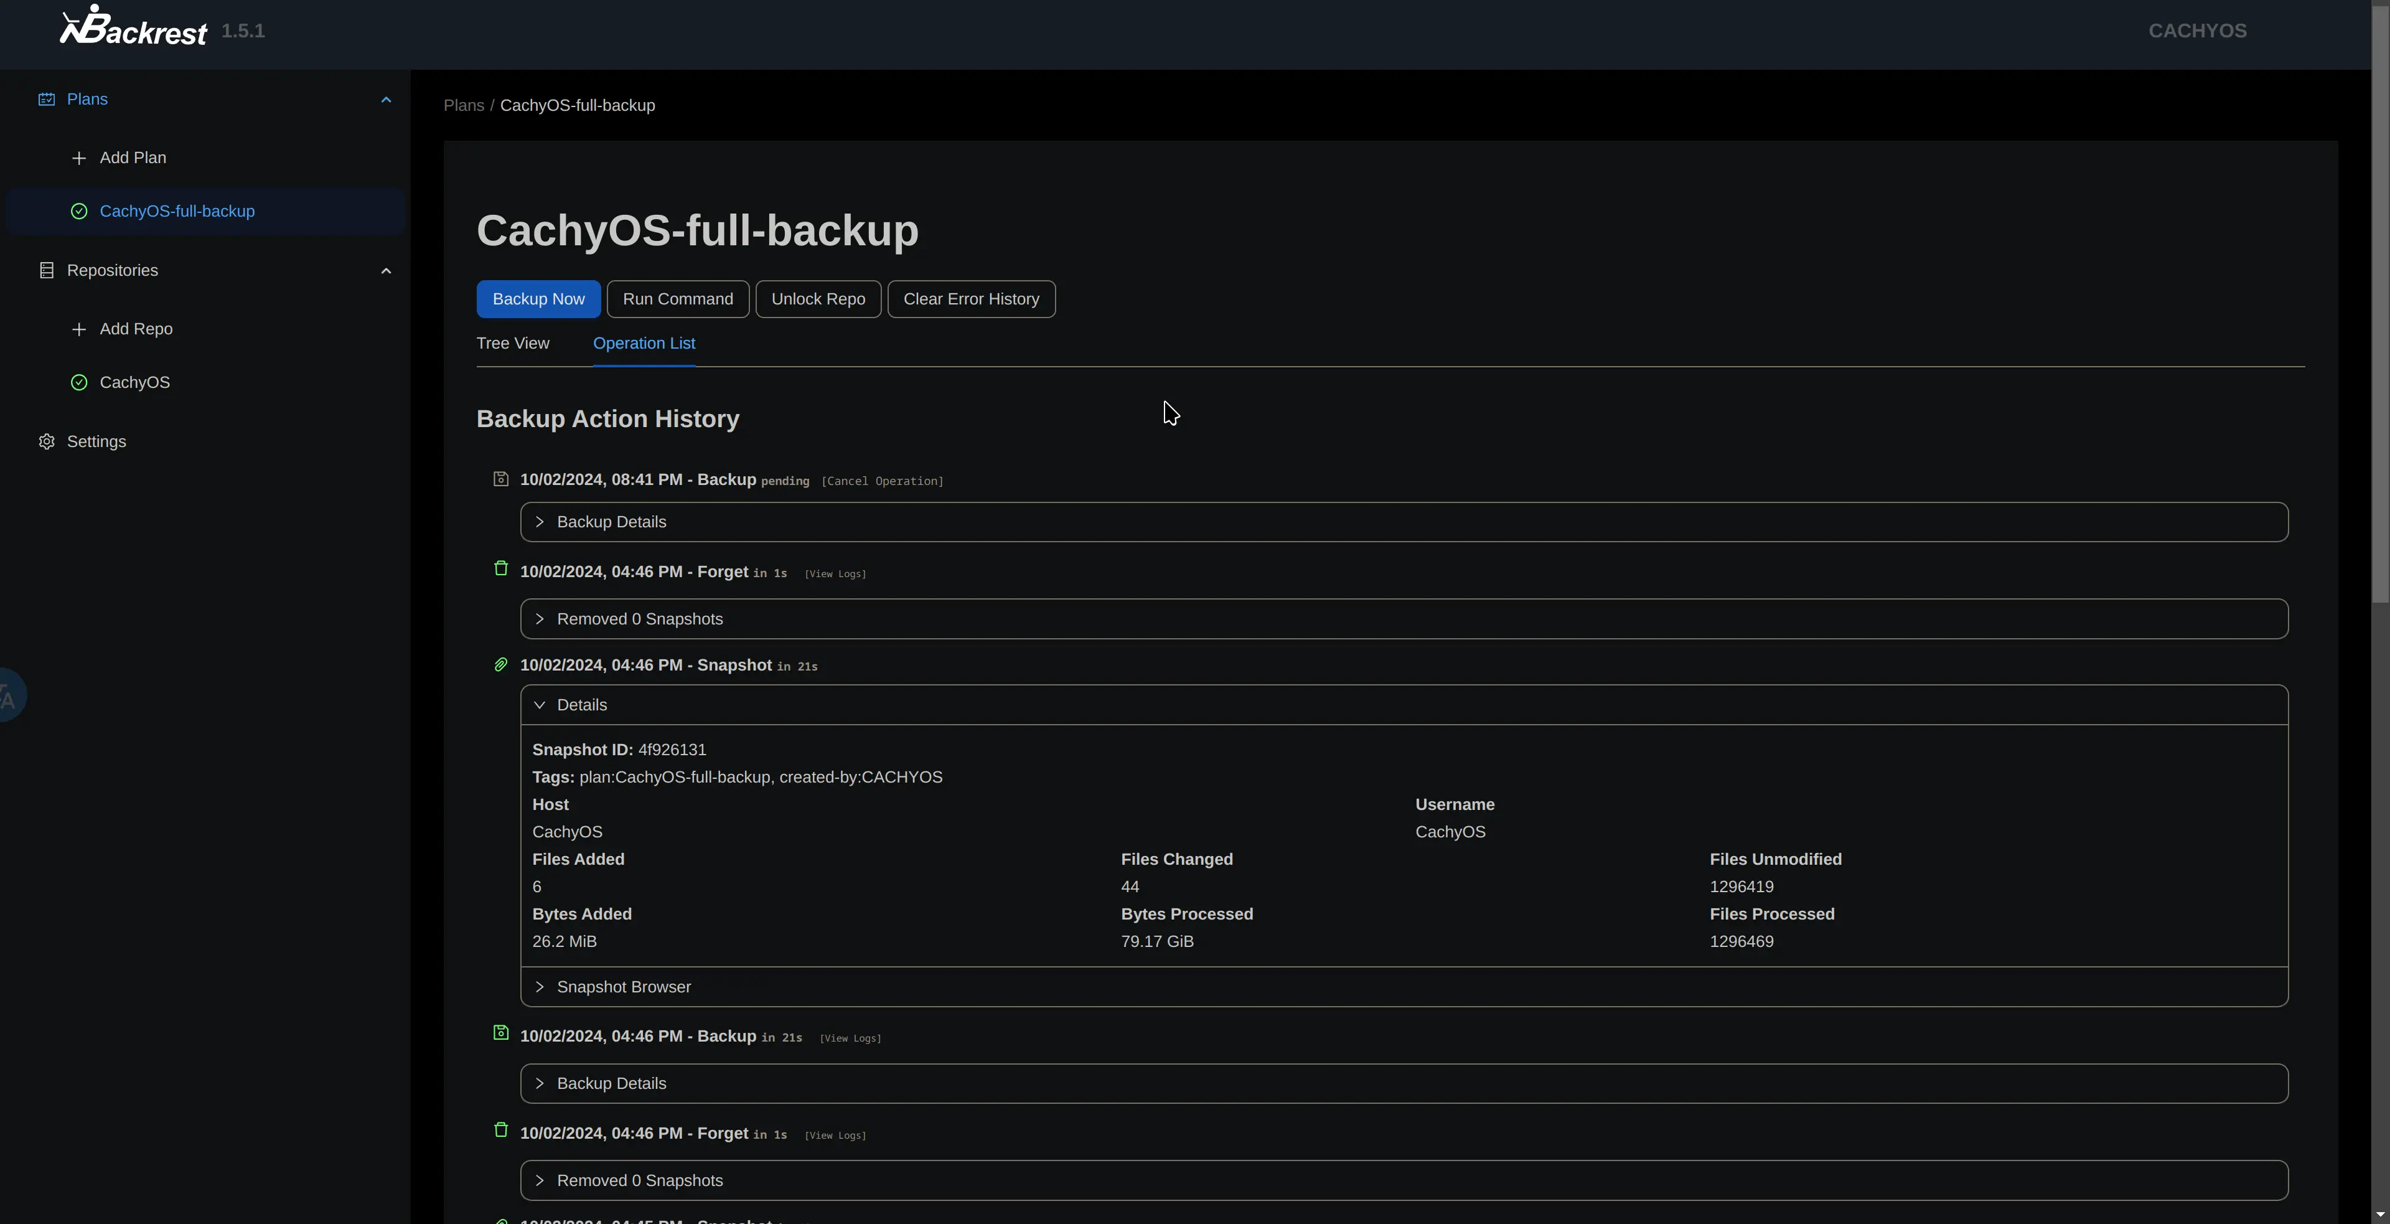Click the plus icon beside Add Plan
The image size is (2390, 1224).
click(x=79, y=159)
